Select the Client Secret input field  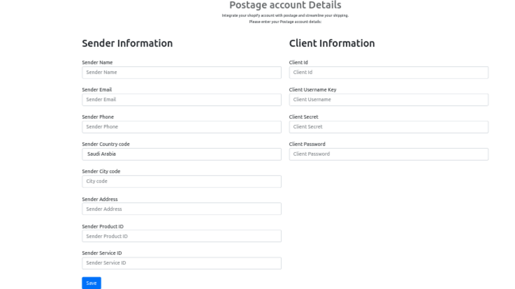[x=389, y=127]
